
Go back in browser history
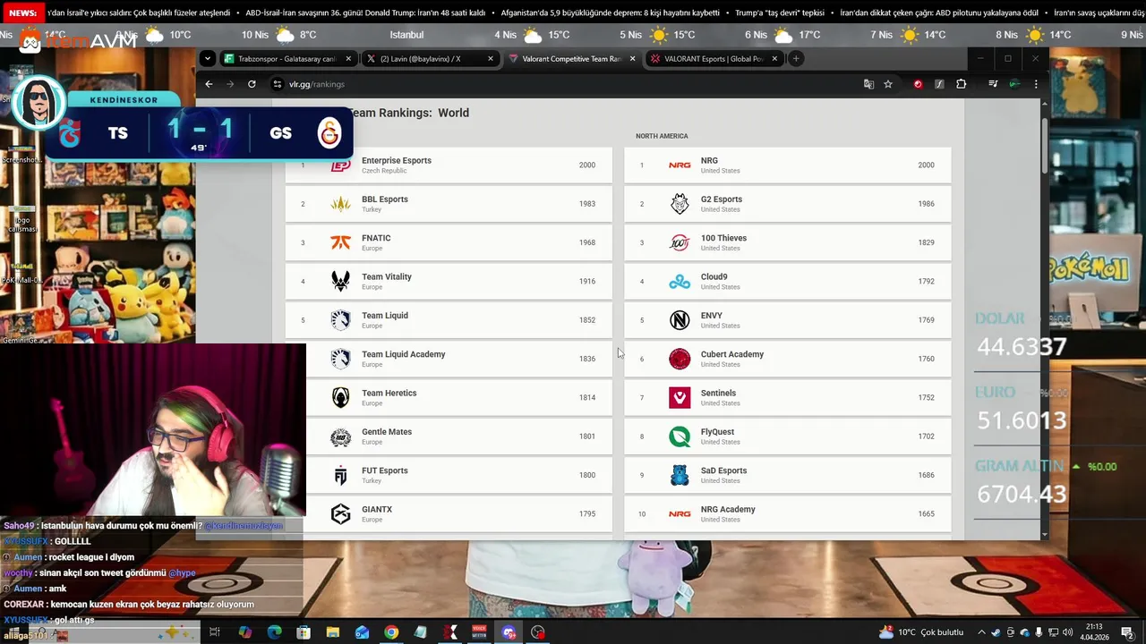[209, 84]
